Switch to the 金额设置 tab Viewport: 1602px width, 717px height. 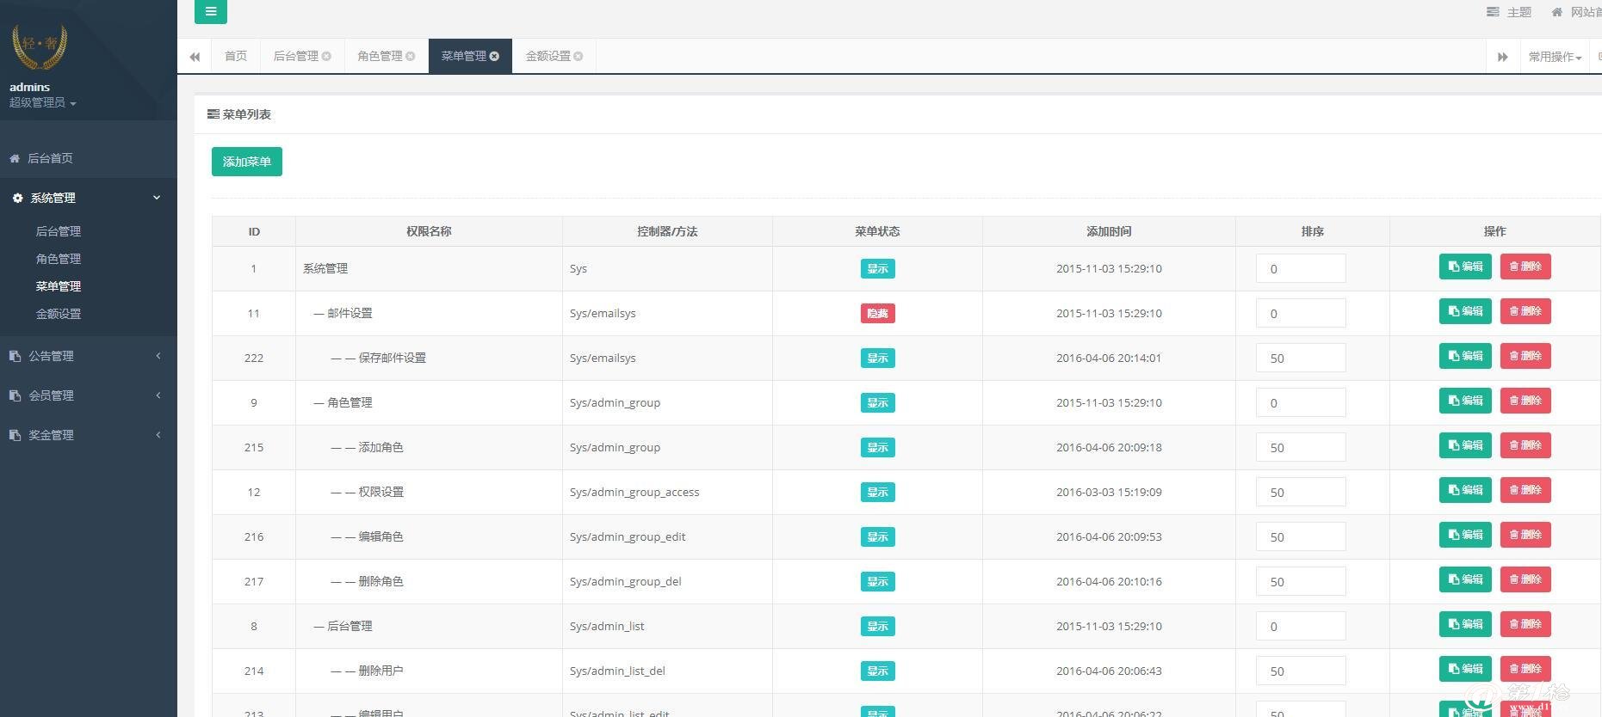(x=548, y=57)
